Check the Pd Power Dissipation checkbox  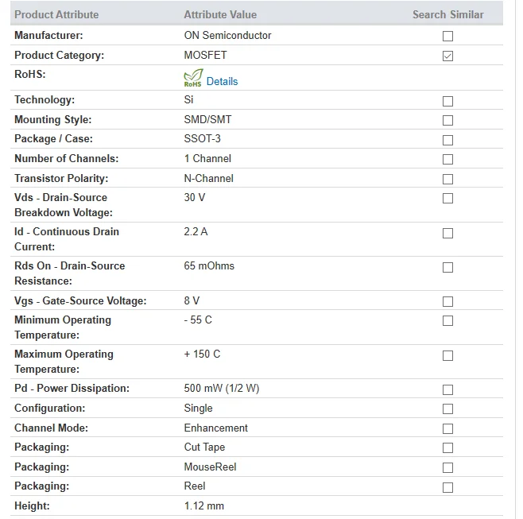pos(447,389)
